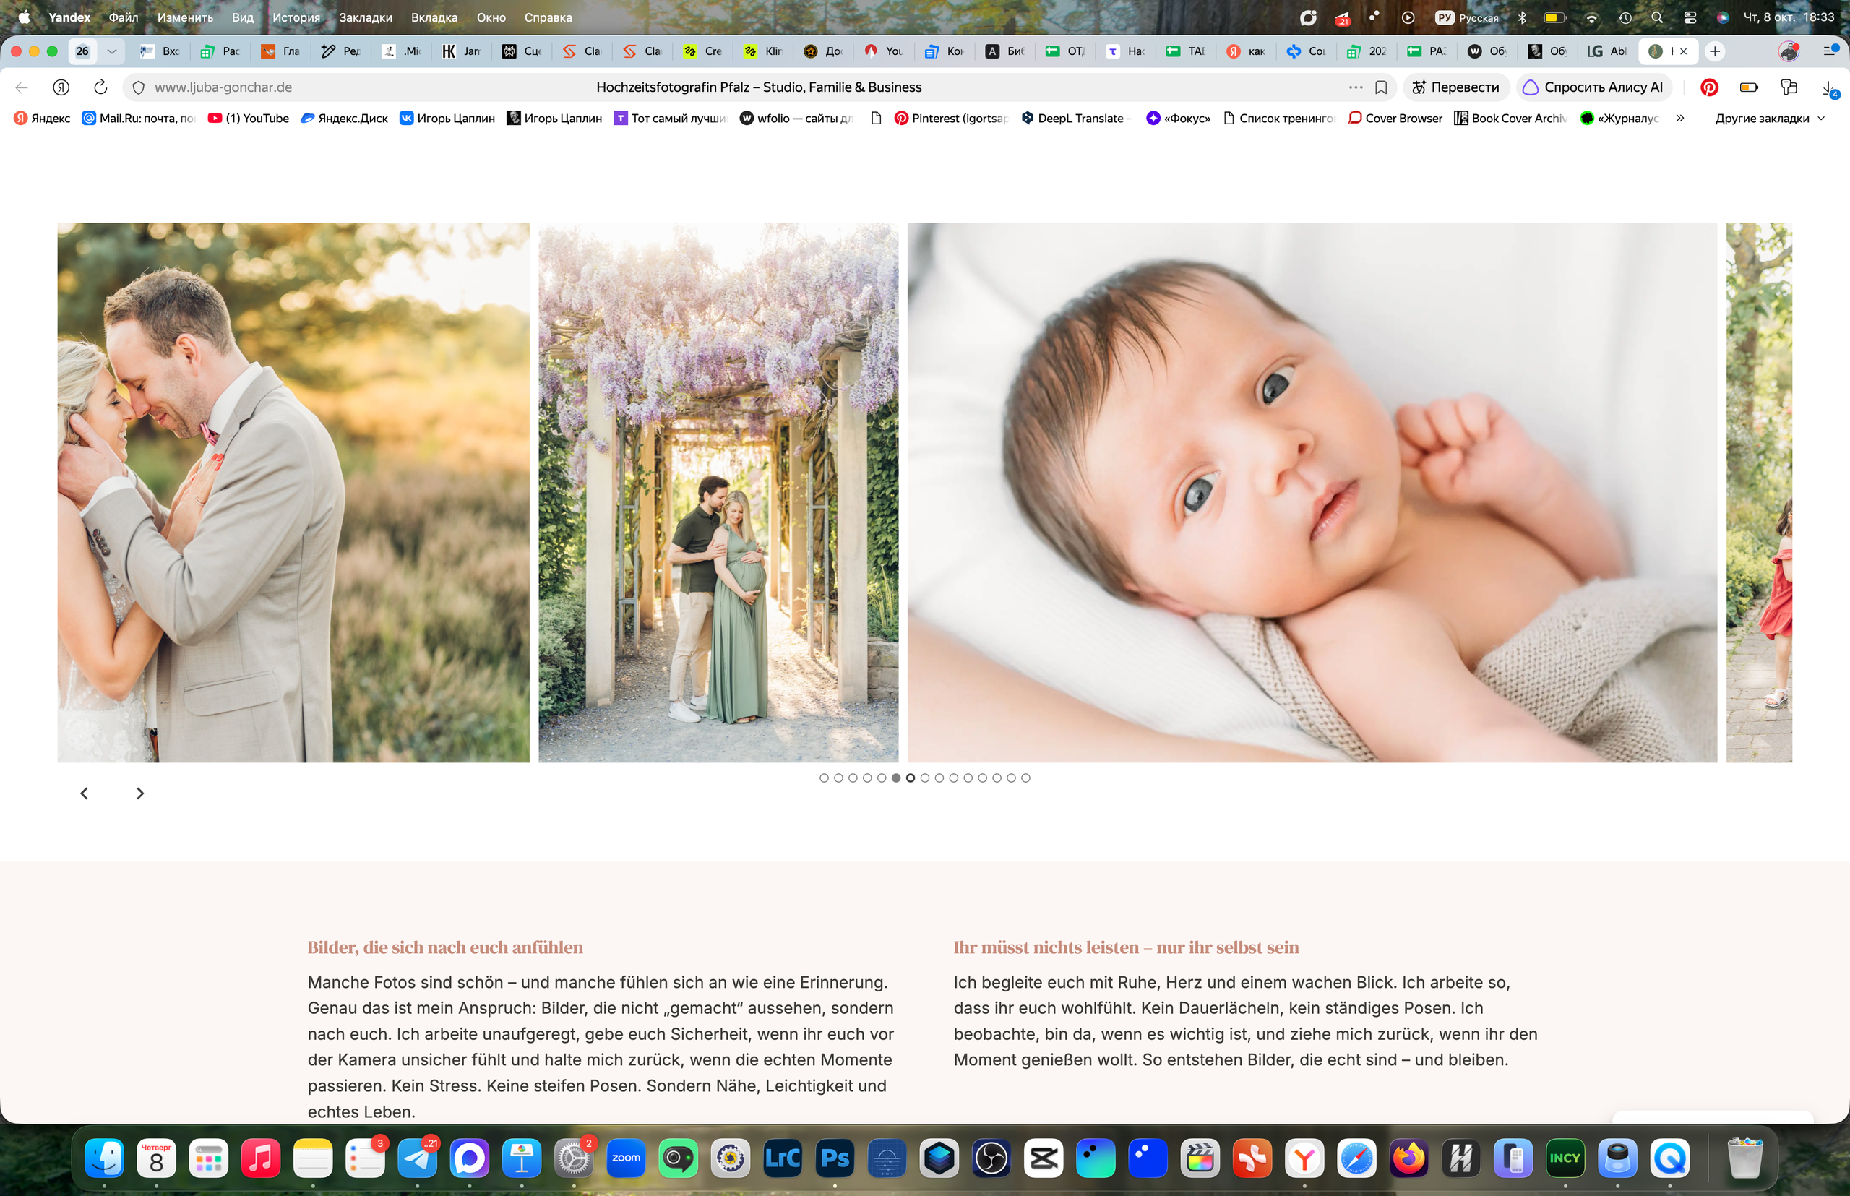Open the three-dots page menu in address bar
Screen dimensions: 1850x1196
pyautogui.click(x=1355, y=87)
